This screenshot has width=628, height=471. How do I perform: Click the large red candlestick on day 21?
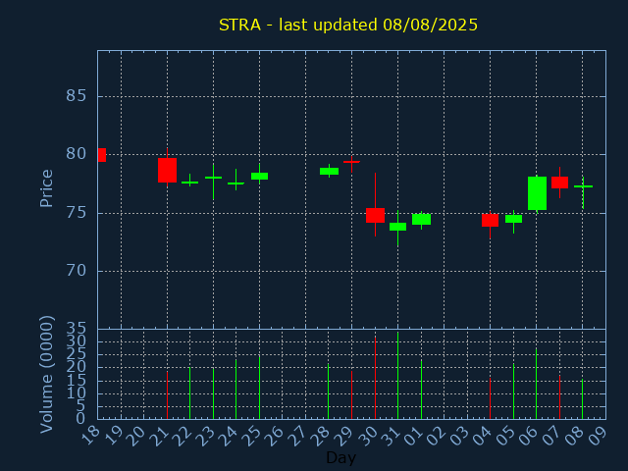coord(168,170)
